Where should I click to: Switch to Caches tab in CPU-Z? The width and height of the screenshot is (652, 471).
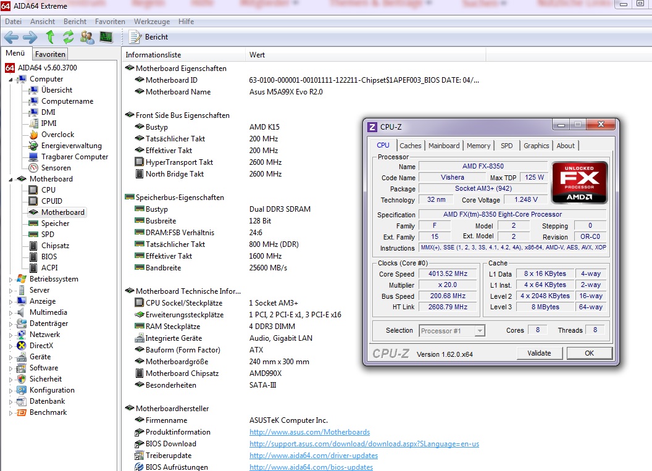pyautogui.click(x=411, y=146)
